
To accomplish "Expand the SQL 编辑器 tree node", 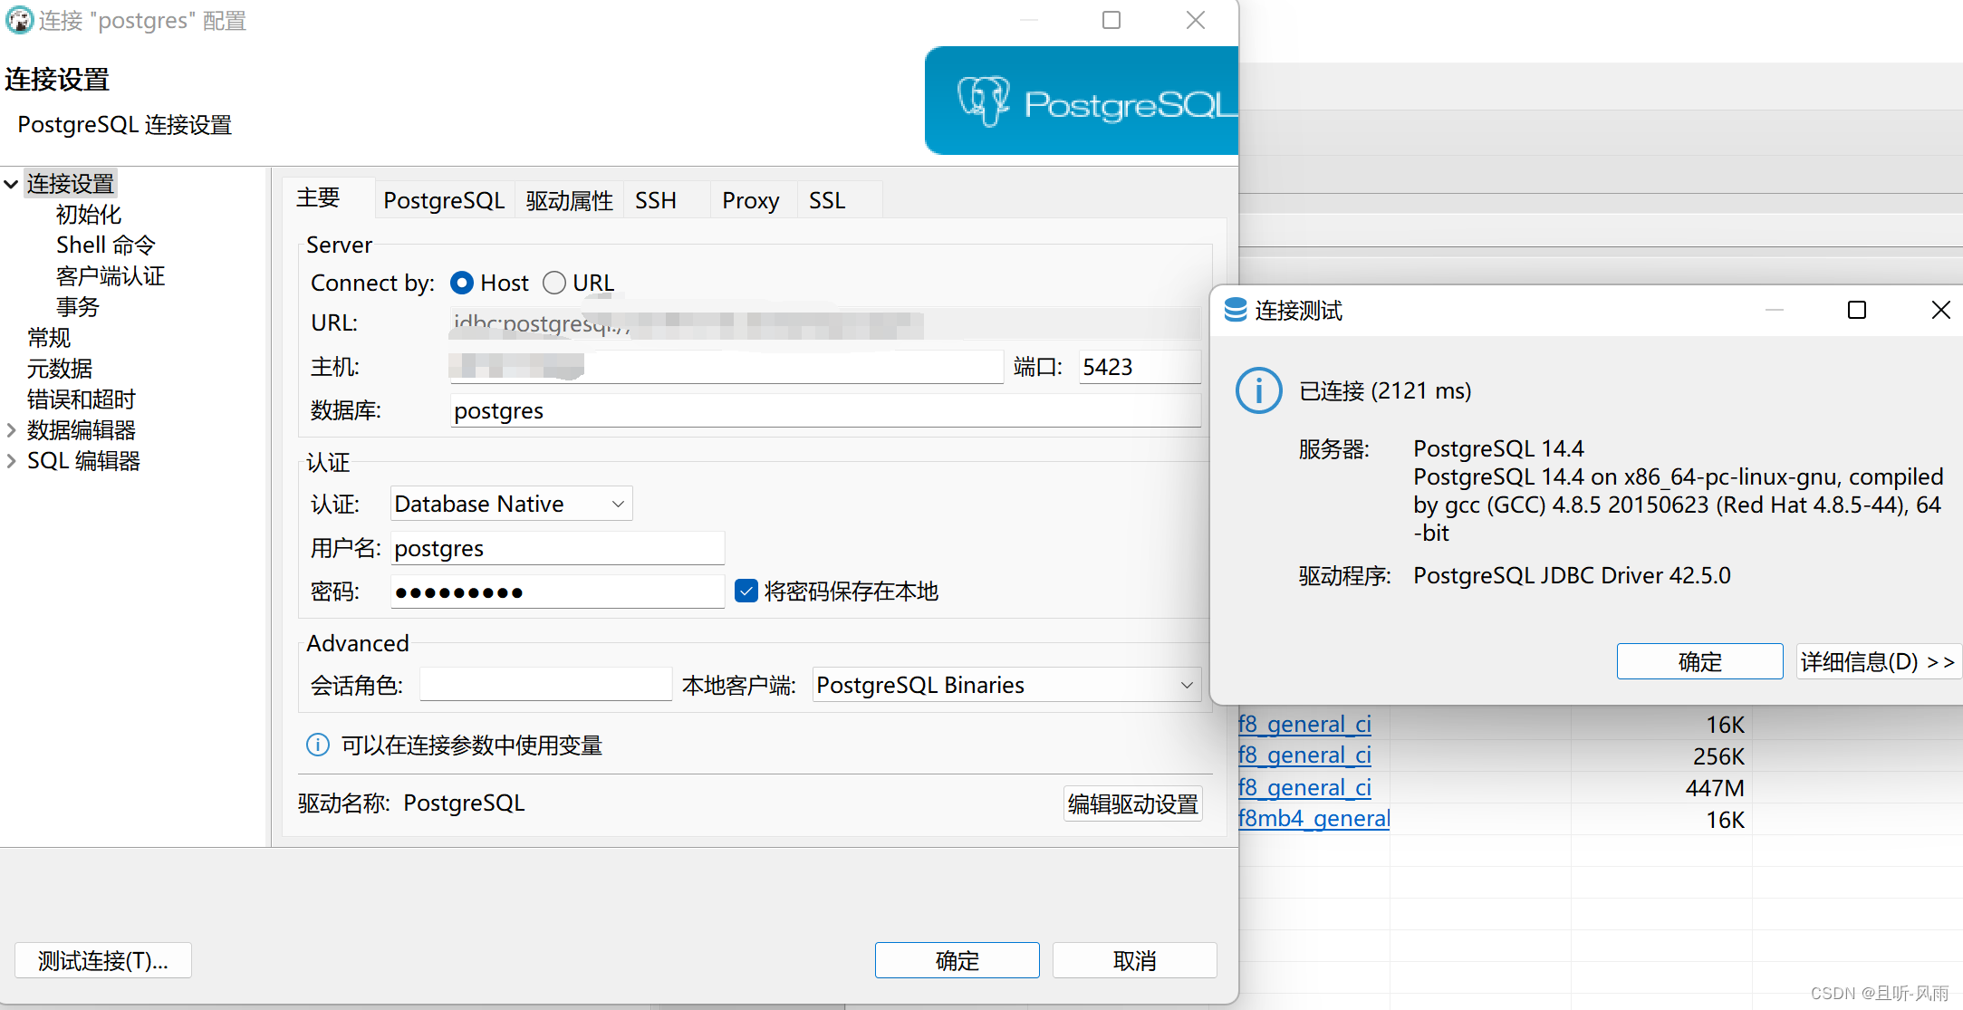I will click(11, 460).
